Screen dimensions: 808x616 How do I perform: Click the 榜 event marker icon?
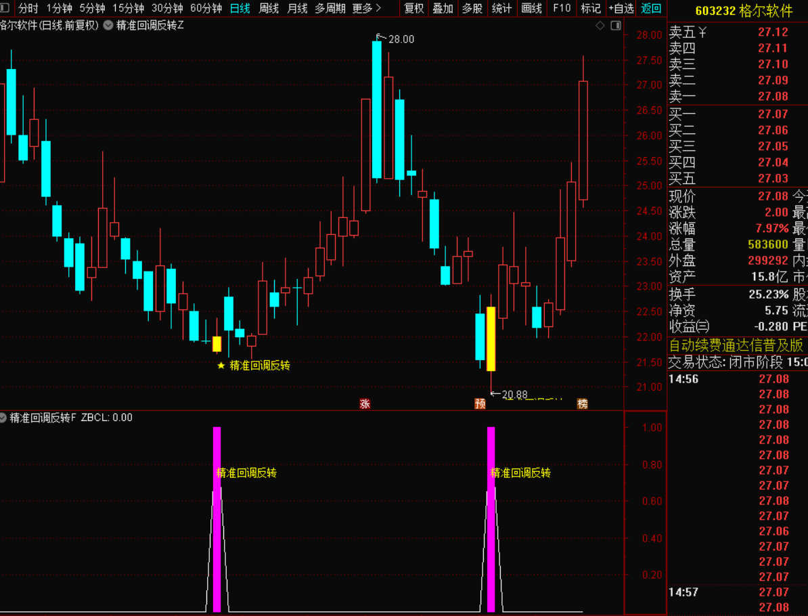(582, 404)
